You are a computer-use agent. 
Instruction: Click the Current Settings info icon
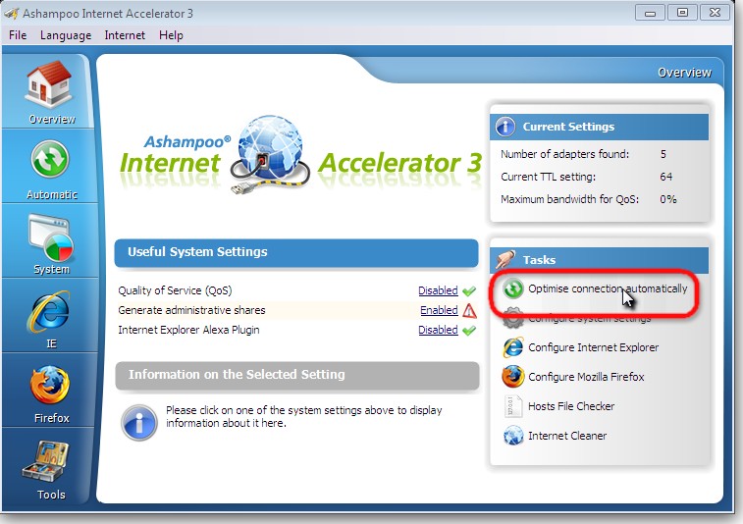[x=505, y=127]
